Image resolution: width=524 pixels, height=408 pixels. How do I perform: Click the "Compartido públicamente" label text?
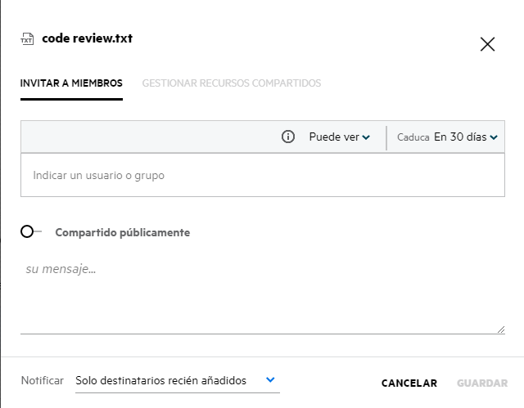tap(122, 232)
